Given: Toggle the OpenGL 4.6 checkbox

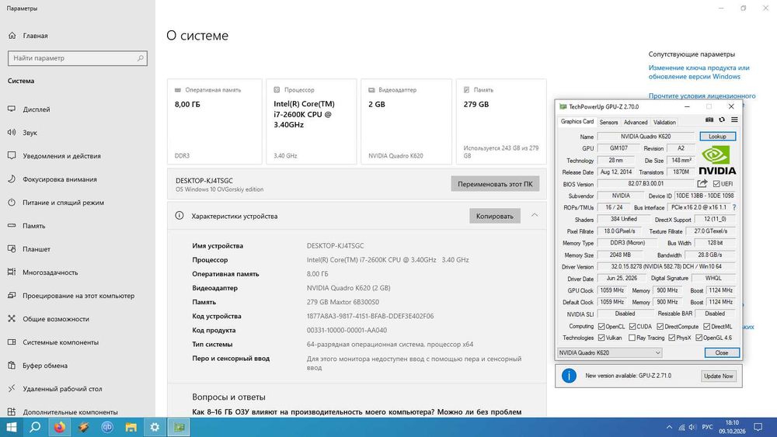Looking at the screenshot, I should tap(699, 338).
